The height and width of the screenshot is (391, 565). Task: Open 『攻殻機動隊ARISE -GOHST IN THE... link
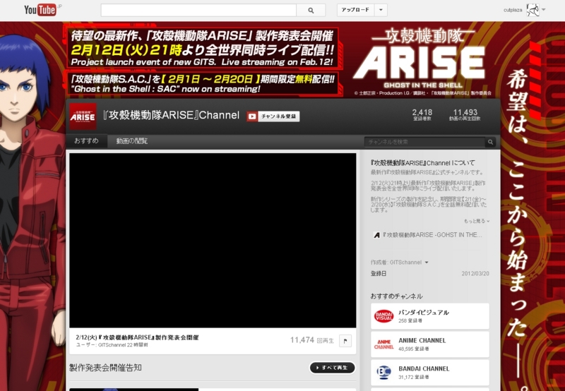point(432,235)
